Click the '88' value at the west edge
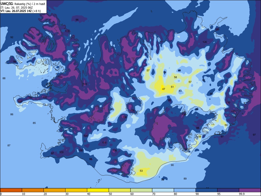 4,78
